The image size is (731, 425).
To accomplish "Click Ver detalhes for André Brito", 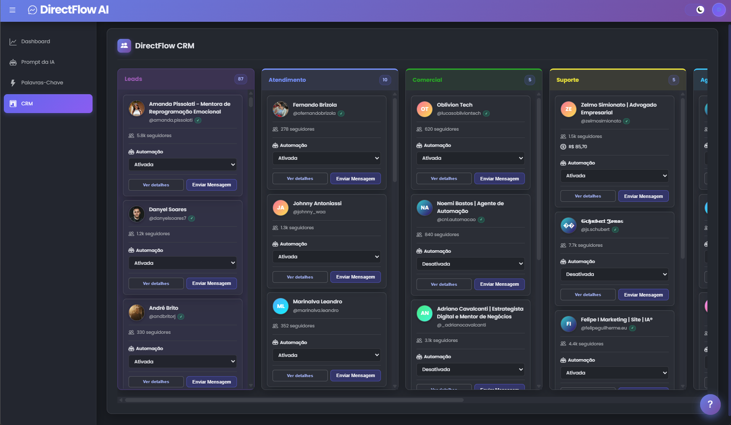I will click(x=156, y=382).
